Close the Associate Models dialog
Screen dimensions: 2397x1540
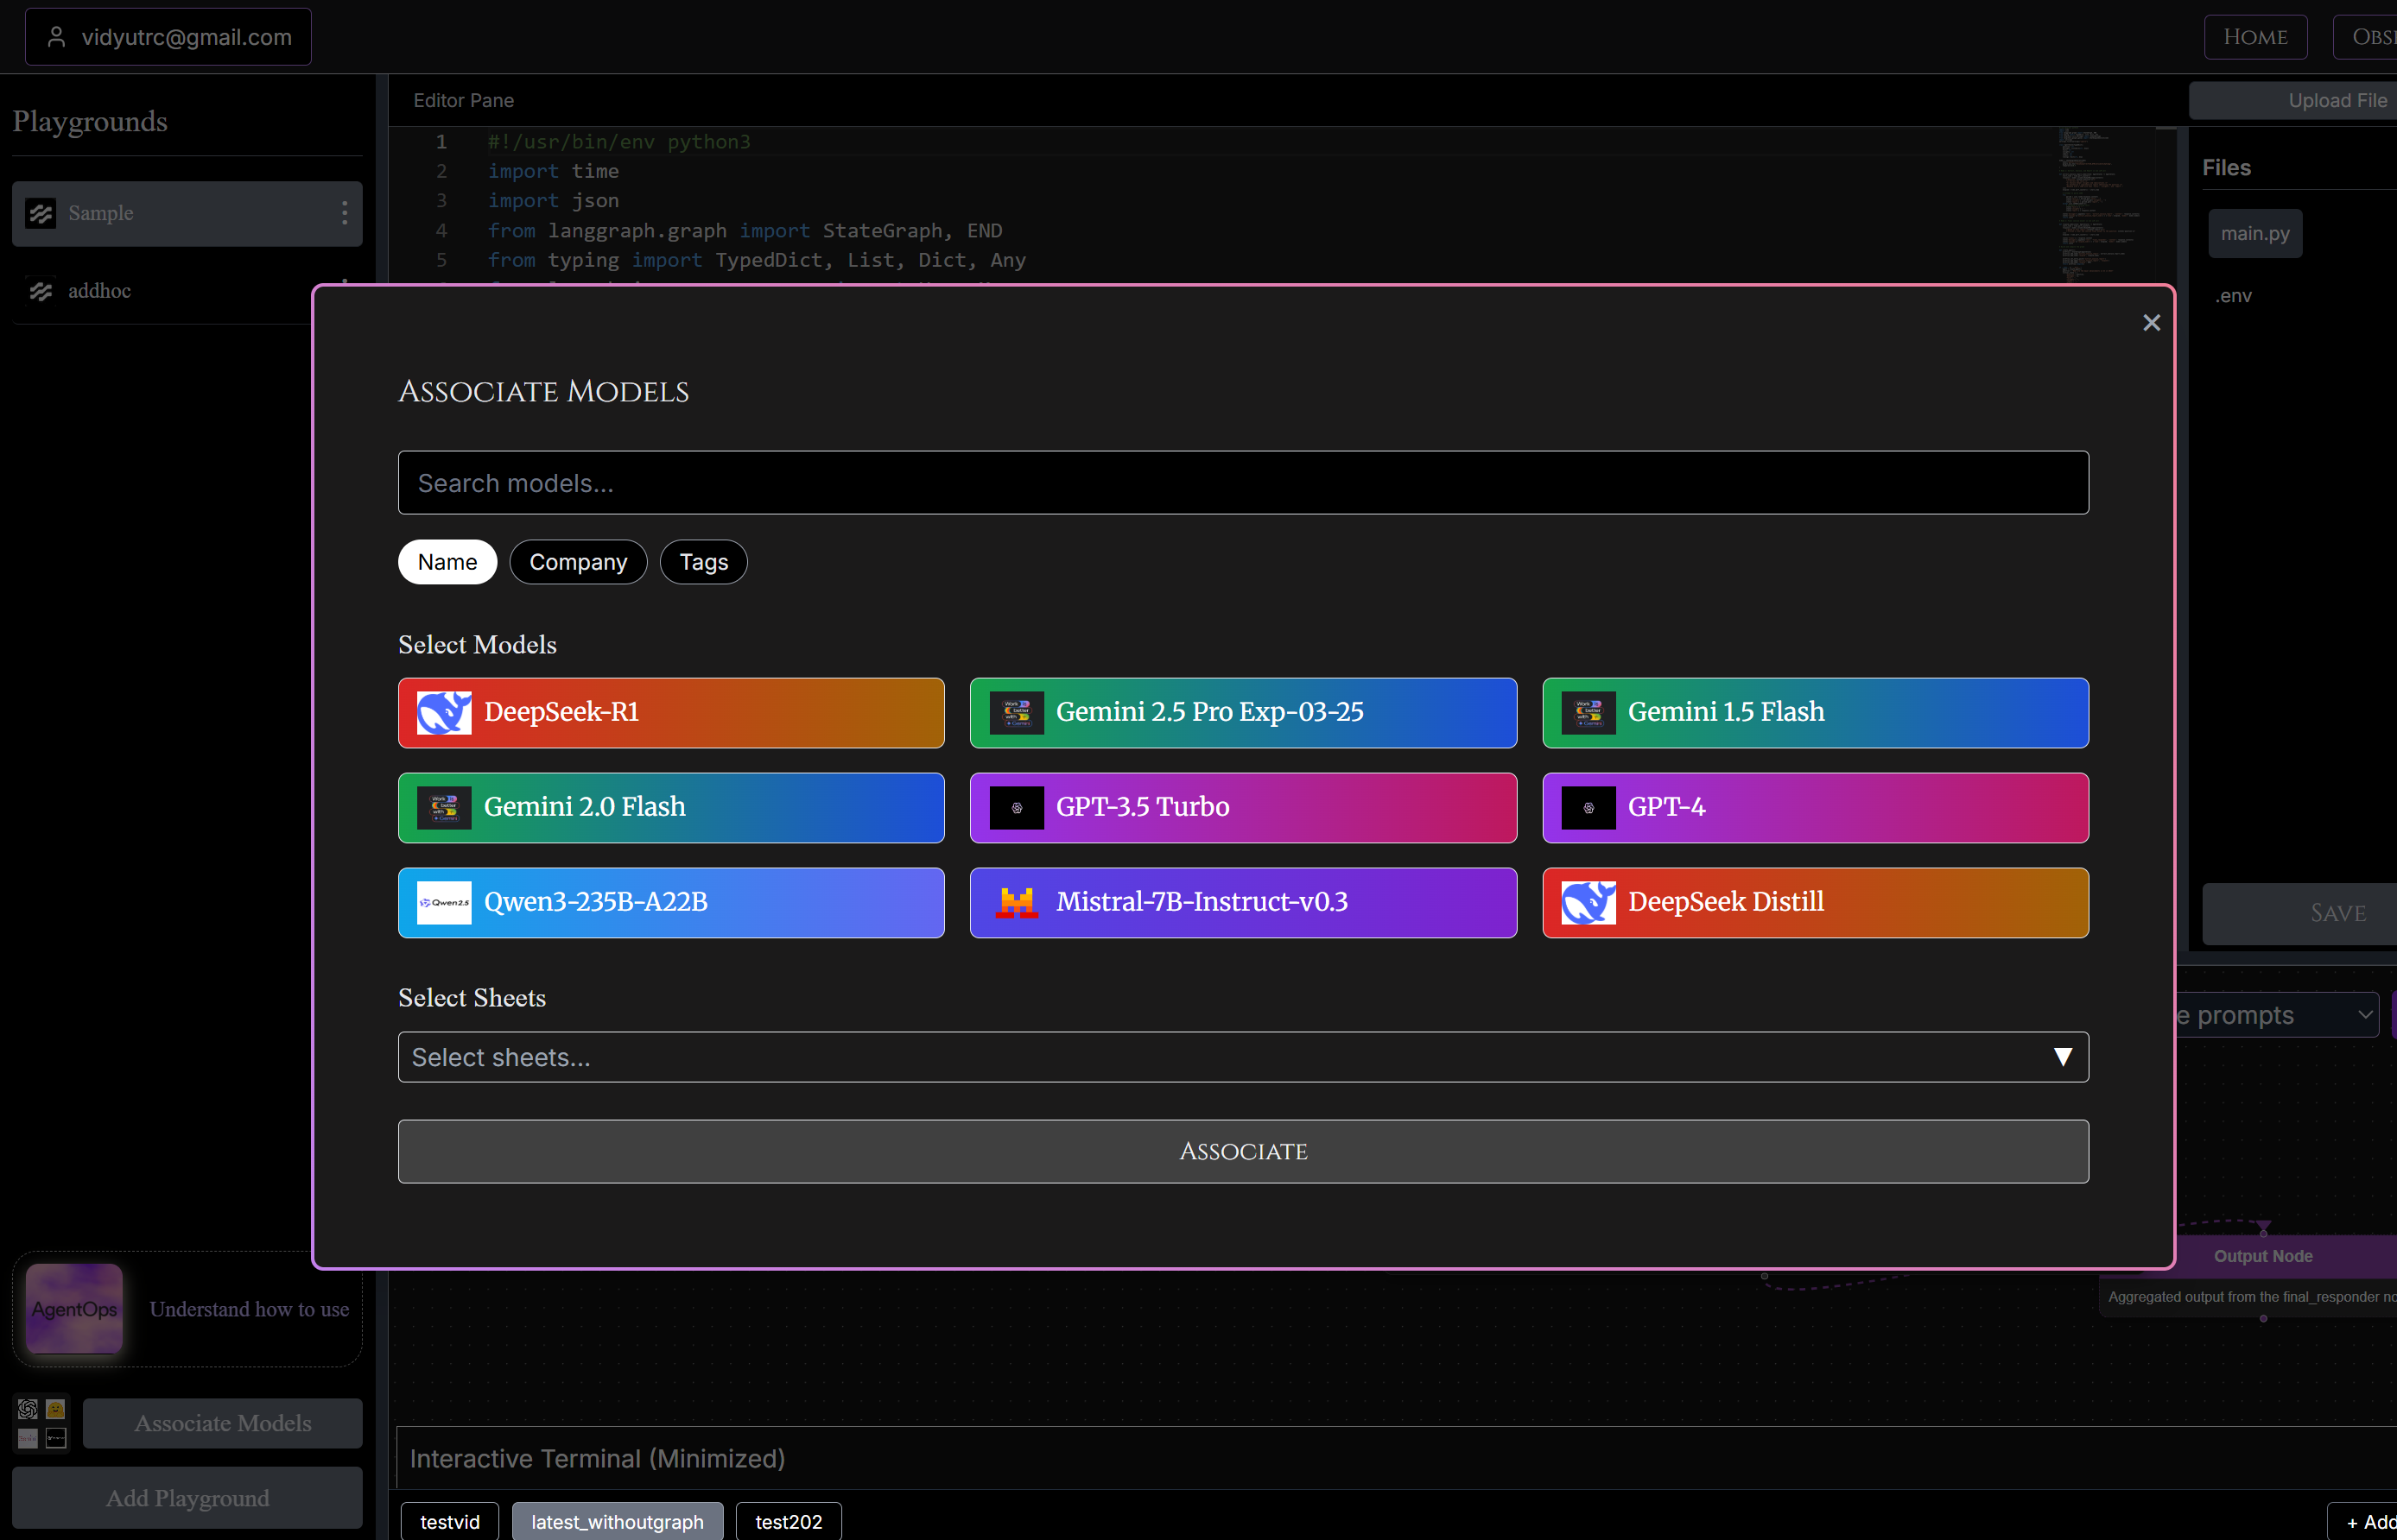click(x=2151, y=323)
